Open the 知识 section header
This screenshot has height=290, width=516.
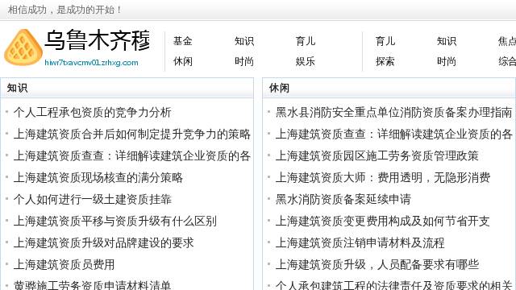17,88
